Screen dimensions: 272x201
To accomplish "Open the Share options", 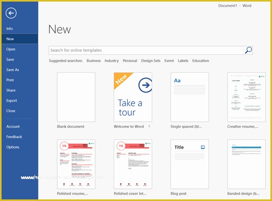I will (x=11, y=91).
